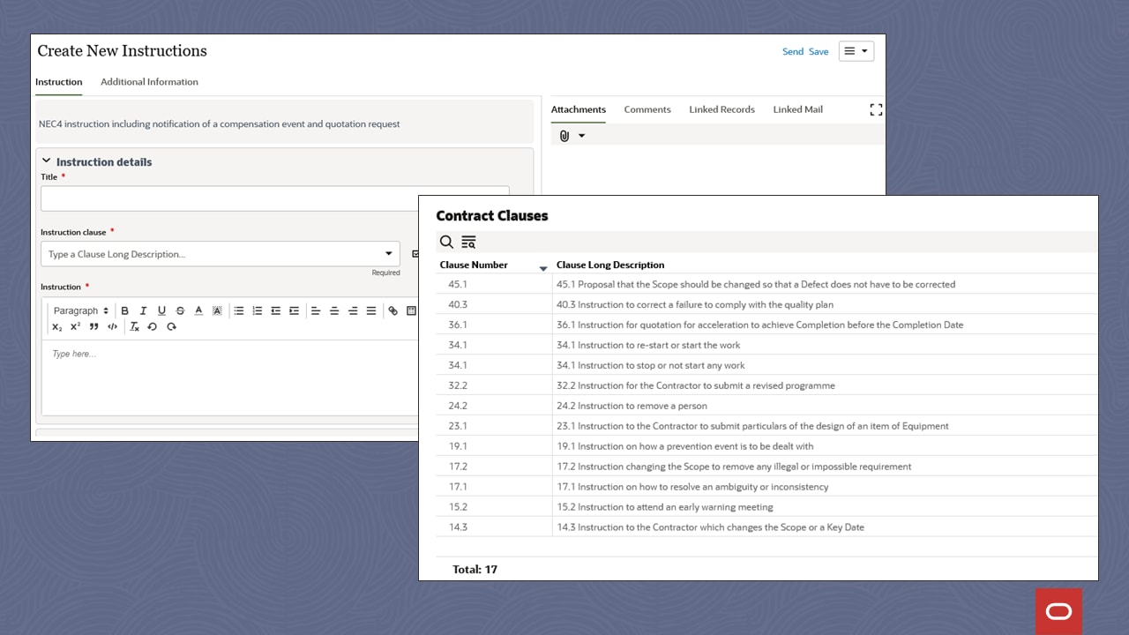Viewport: 1129px width, 635px height.
Task: Choose the font color tool
Action: (198, 310)
